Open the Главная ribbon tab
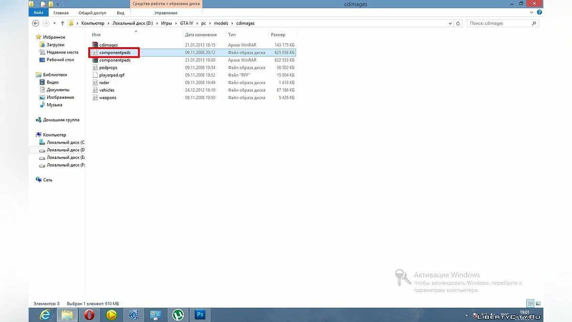The width and height of the screenshot is (572, 322). [x=61, y=13]
